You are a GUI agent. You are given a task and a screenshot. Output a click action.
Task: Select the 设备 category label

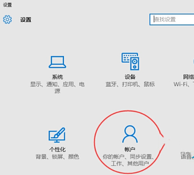[x=130, y=77]
